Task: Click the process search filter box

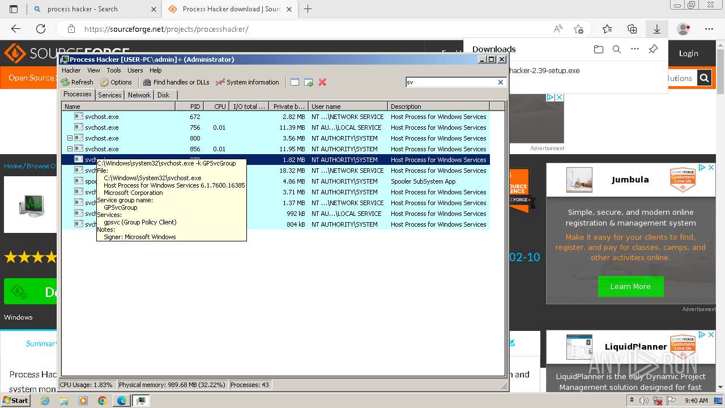Action: pos(451,82)
